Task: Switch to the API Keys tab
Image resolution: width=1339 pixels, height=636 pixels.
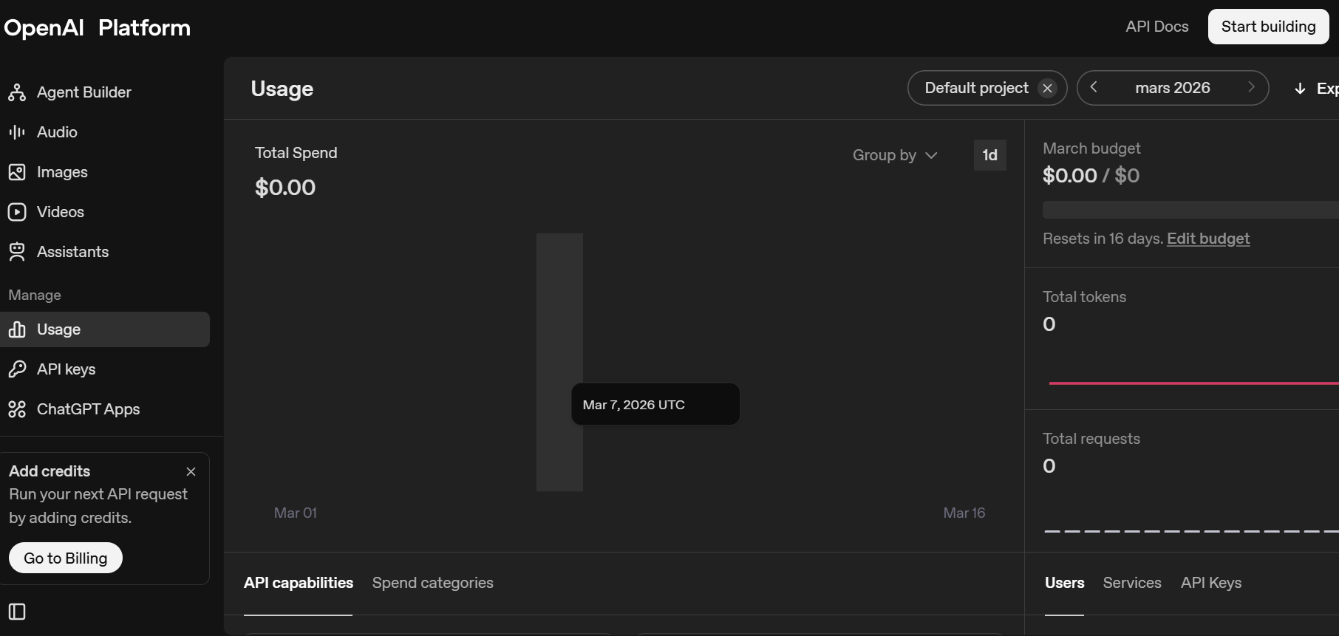Action: click(x=1211, y=583)
